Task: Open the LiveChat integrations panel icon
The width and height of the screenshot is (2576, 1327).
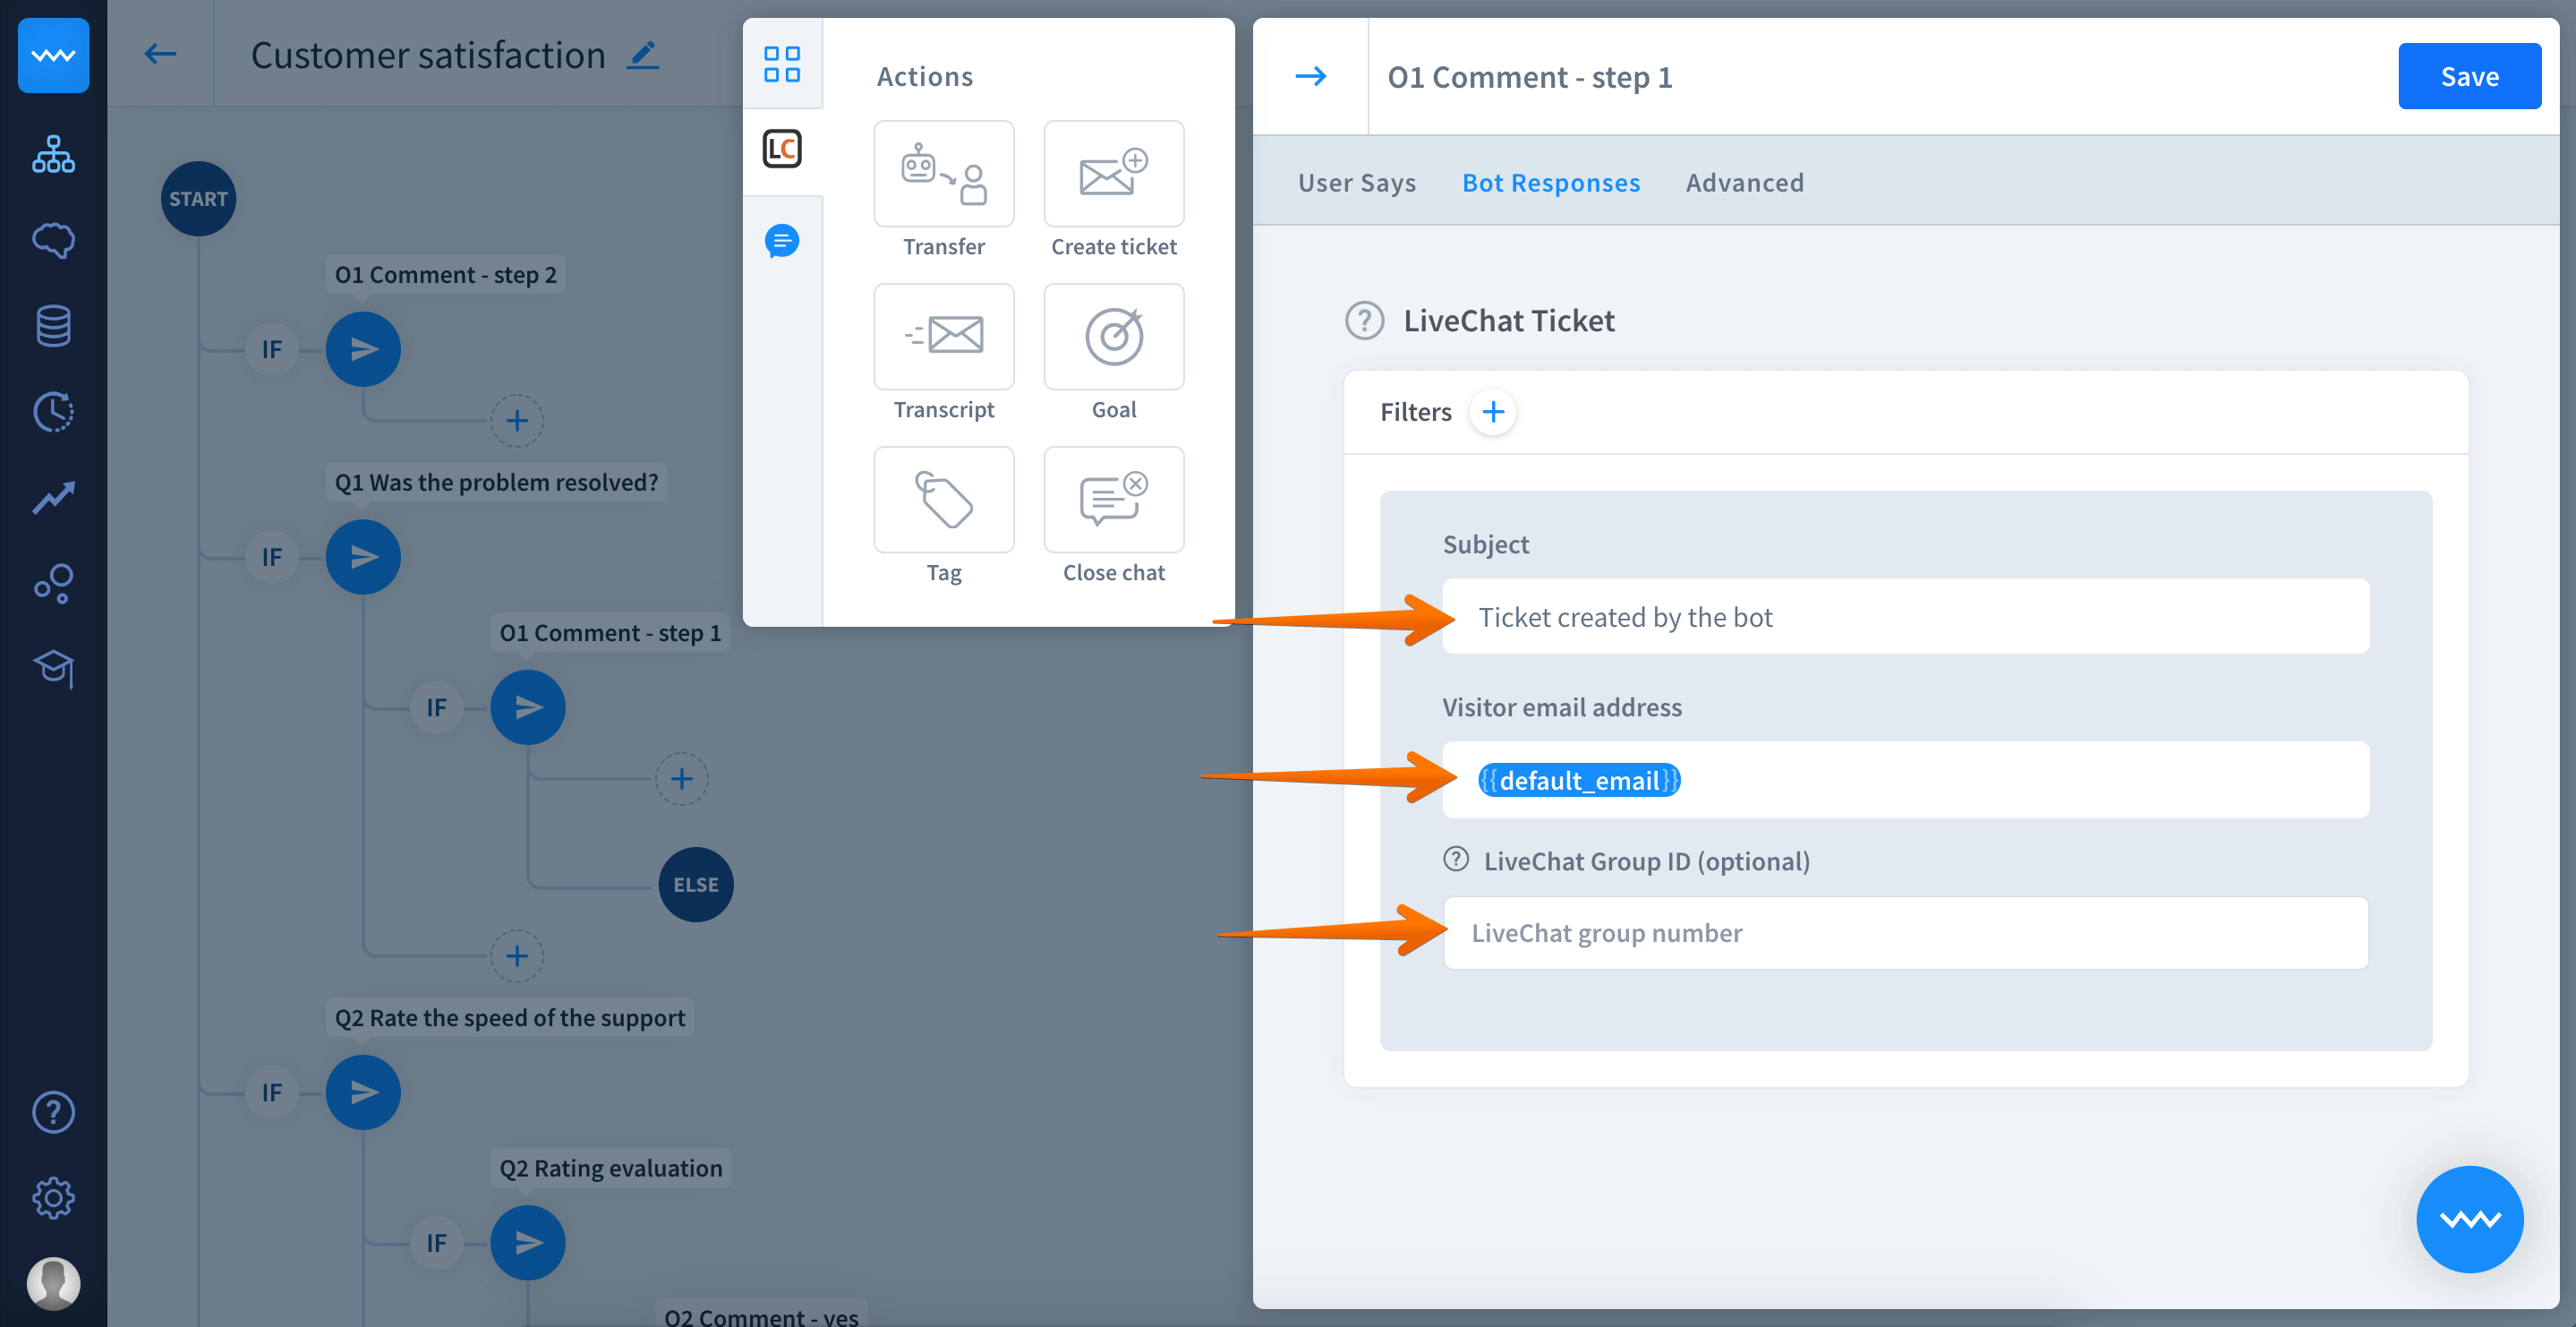Action: (x=782, y=150)
